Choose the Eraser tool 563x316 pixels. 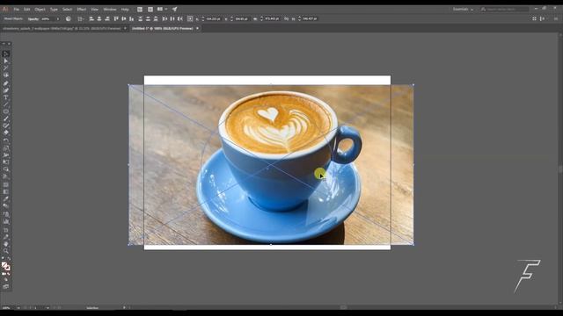tap(6, 133)
